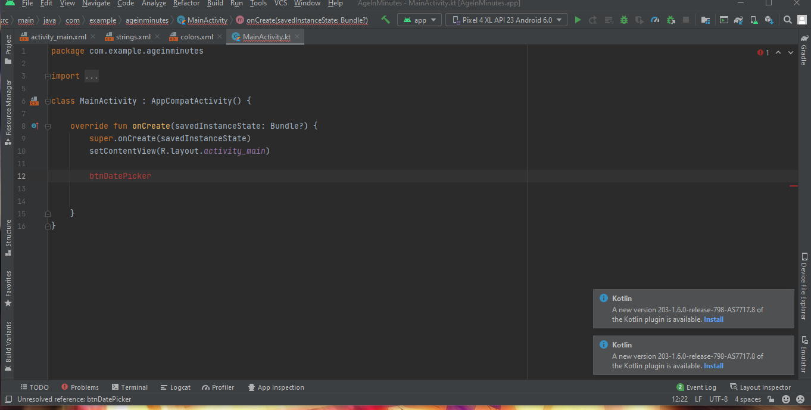This screenshot has width=811, height=410.
Task: Open the AVD Manager icon
Action: 754,20
